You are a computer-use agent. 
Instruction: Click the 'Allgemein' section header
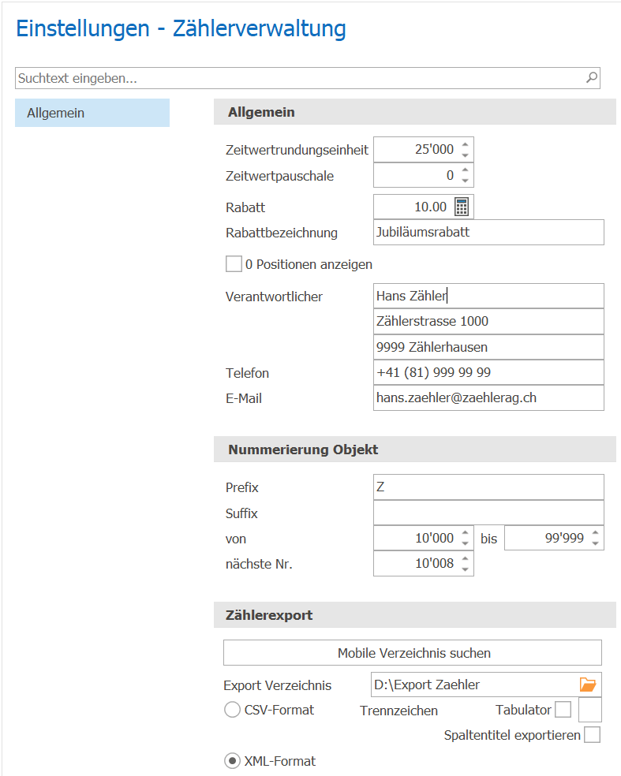(415, 112)
